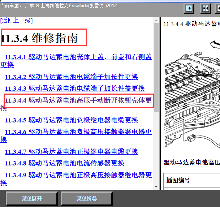Click the scrollbar up arrow in left panel
The image size is (220, 207).
(156, 20)
